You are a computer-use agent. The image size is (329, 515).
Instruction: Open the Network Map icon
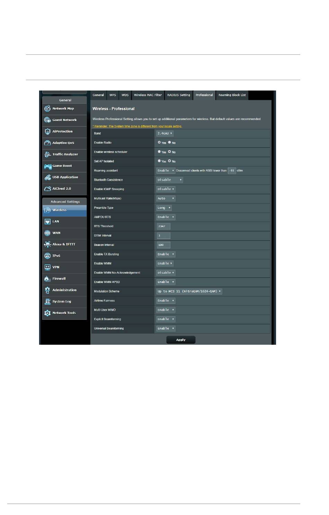(47, 109)
